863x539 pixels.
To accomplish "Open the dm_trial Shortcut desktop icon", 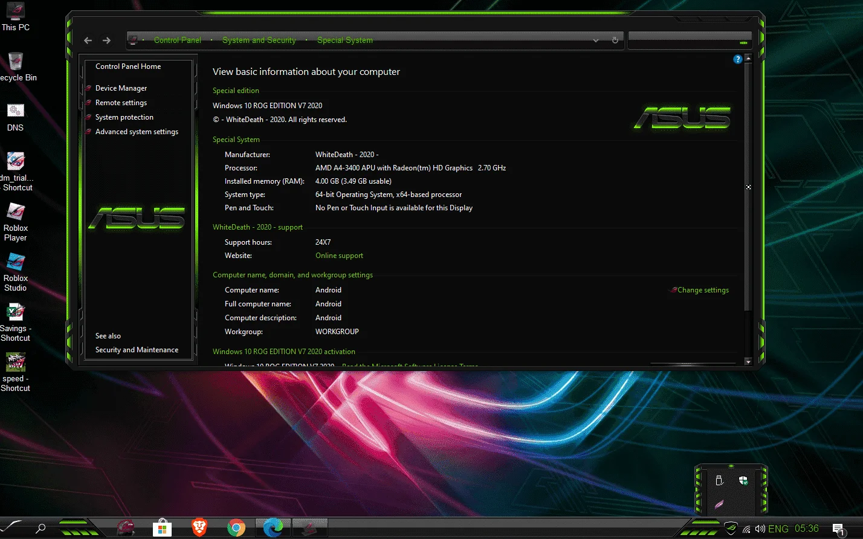I will point(16,172).
